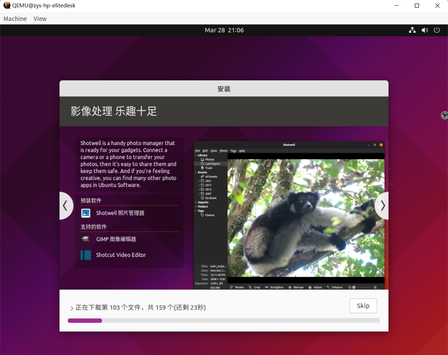
Task: Collapse the Library section in the sidebar
Action: tap(196, 155)
